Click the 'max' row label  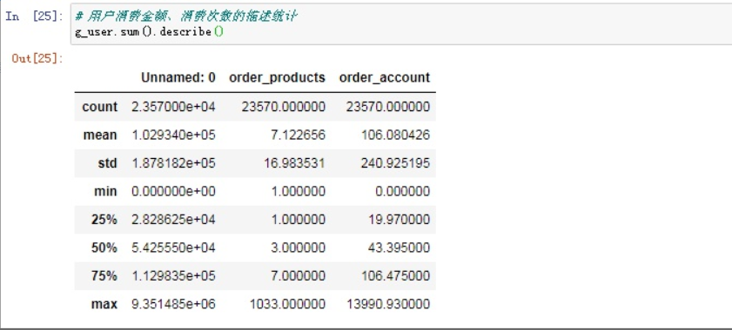tap(104, 304)
